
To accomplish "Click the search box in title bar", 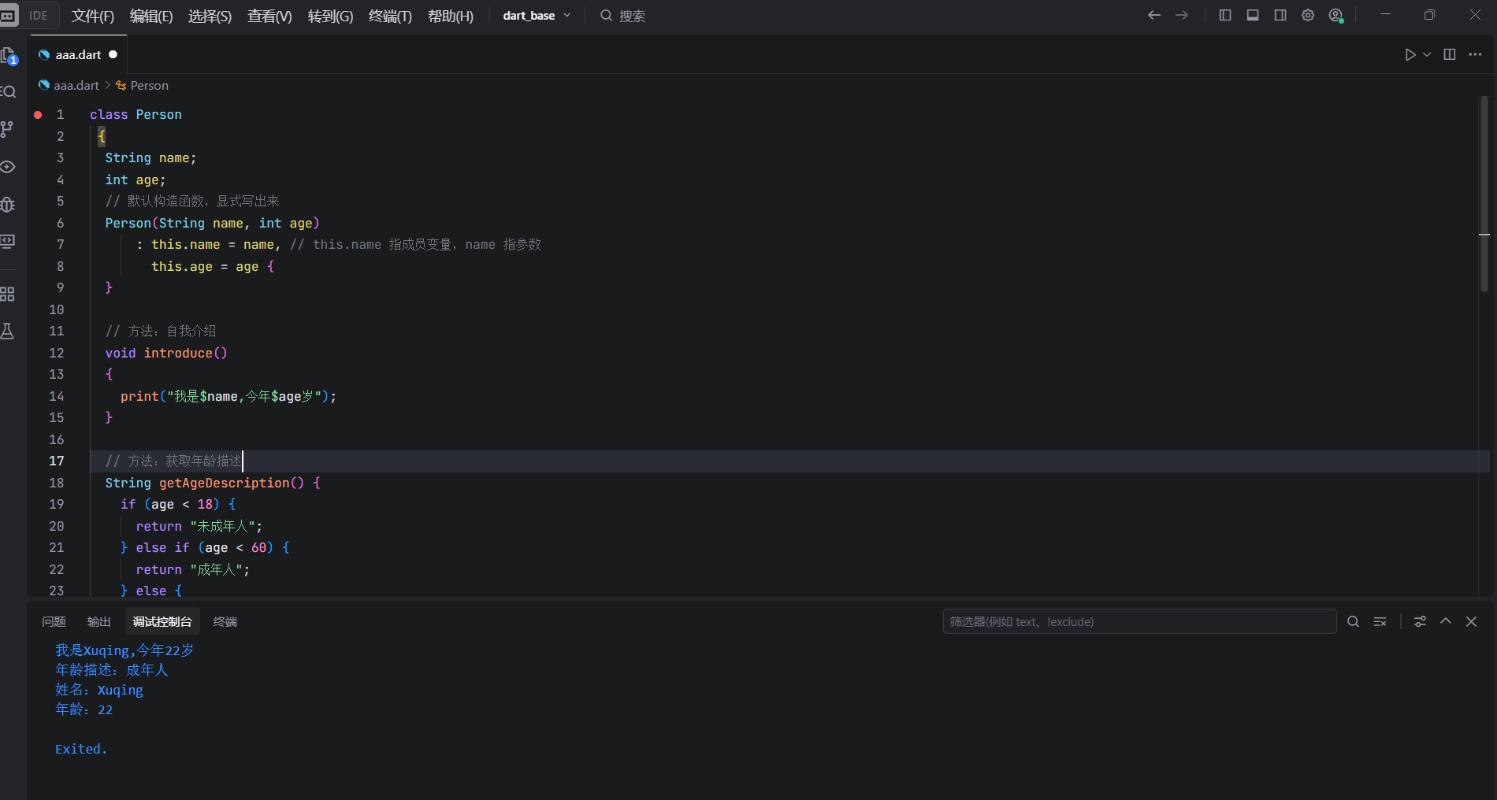I will [622, 16].
